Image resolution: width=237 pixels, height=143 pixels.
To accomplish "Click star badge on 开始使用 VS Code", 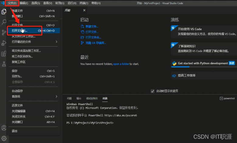I will coord(173,28).
